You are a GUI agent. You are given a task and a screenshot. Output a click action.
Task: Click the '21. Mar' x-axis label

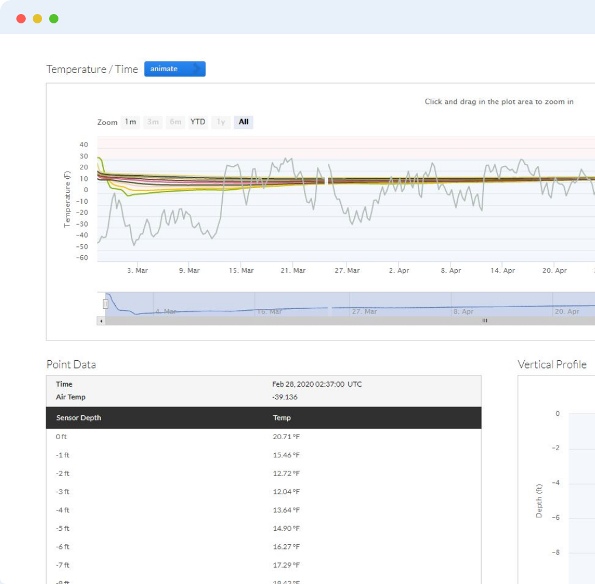(293, 270)
